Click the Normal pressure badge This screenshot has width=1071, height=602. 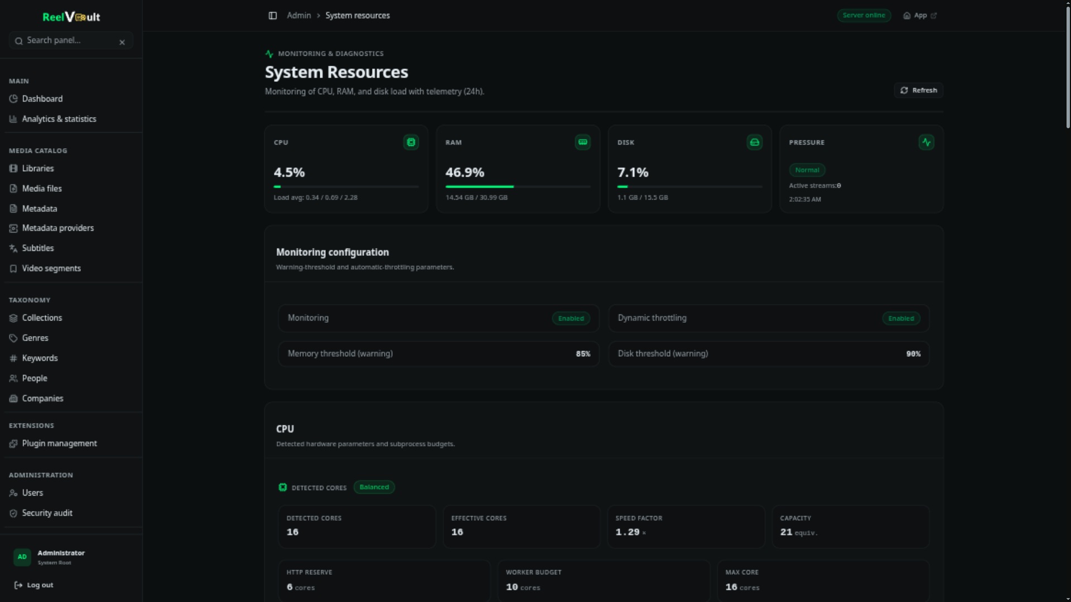point(807,170)
